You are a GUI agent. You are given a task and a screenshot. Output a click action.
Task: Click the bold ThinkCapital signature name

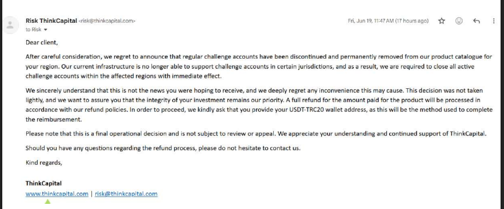tap(43, 183)
